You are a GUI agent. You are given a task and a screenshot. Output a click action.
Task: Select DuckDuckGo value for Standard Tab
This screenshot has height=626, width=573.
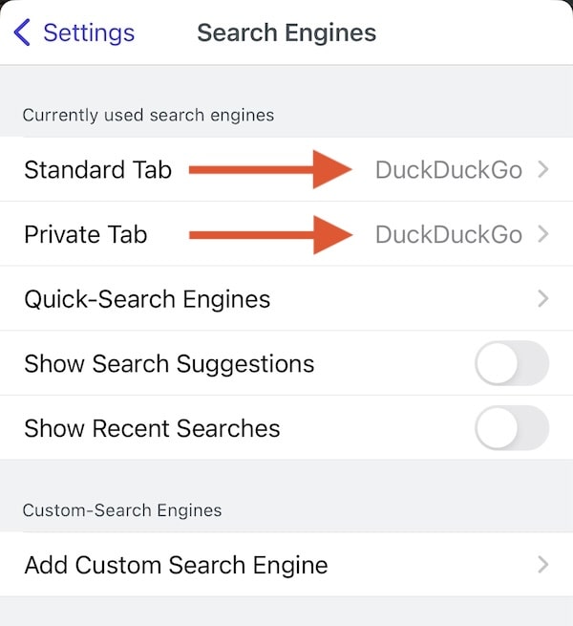[448, 170]
